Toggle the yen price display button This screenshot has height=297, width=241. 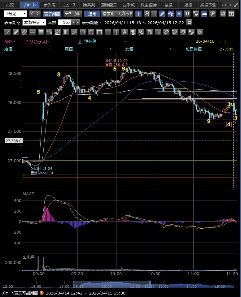point(179,14)
